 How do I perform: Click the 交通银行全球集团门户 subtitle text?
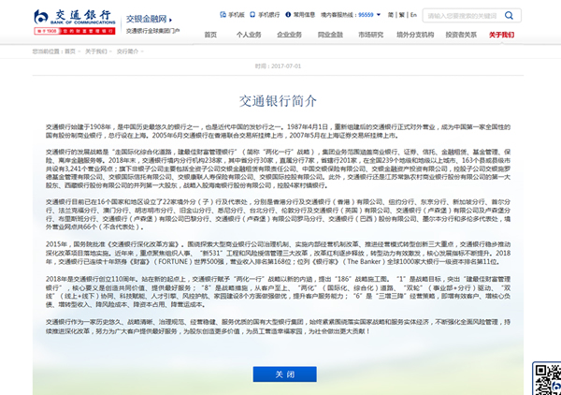click(152, 31)
